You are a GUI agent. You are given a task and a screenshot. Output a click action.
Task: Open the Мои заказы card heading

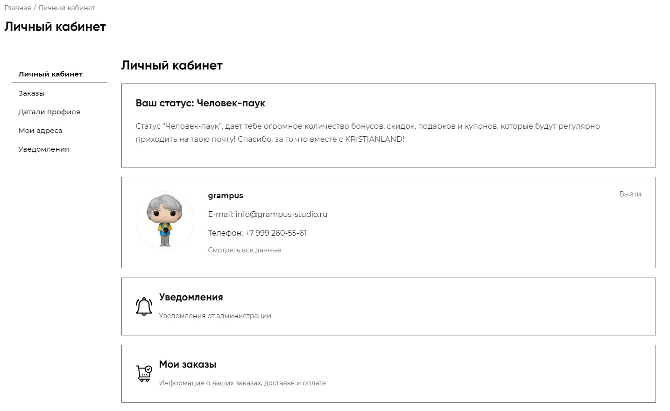pos(188,364)
